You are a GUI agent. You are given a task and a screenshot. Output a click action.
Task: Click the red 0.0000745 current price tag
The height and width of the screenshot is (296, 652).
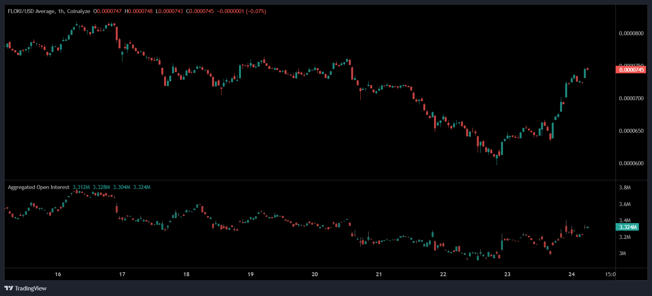(630, 70)
